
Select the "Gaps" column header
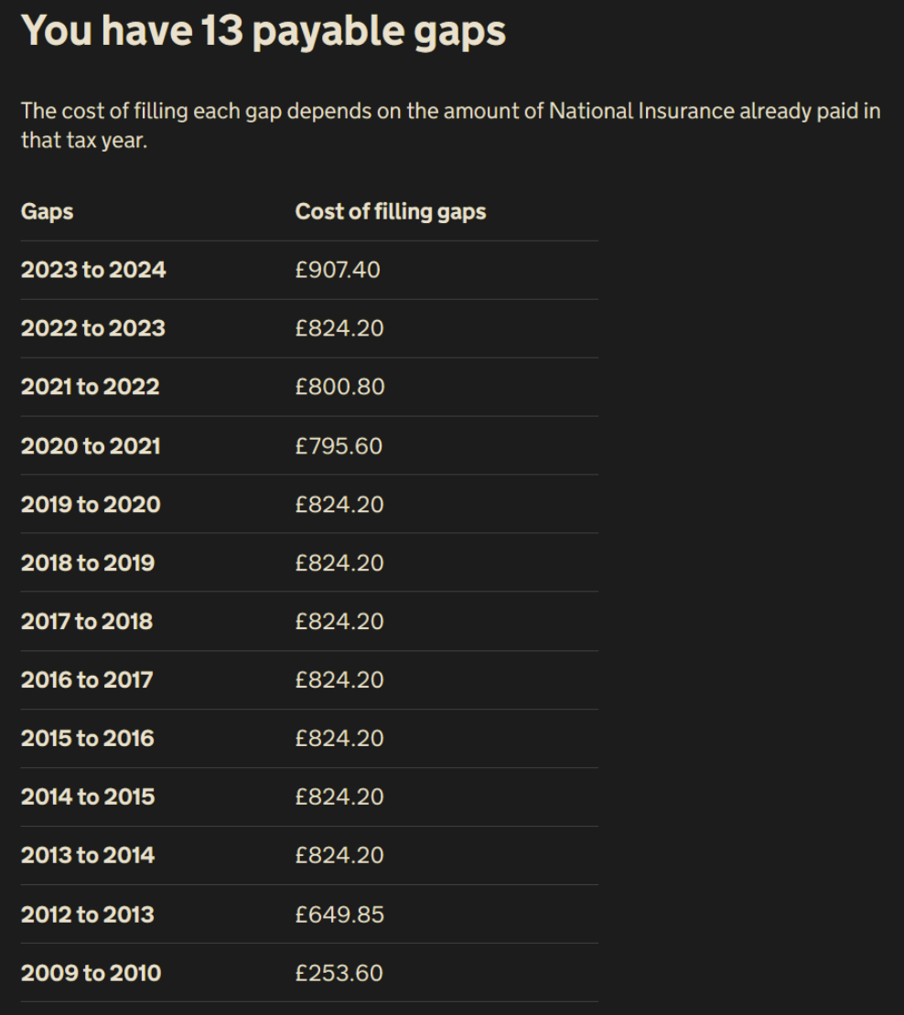pos(48,212)
